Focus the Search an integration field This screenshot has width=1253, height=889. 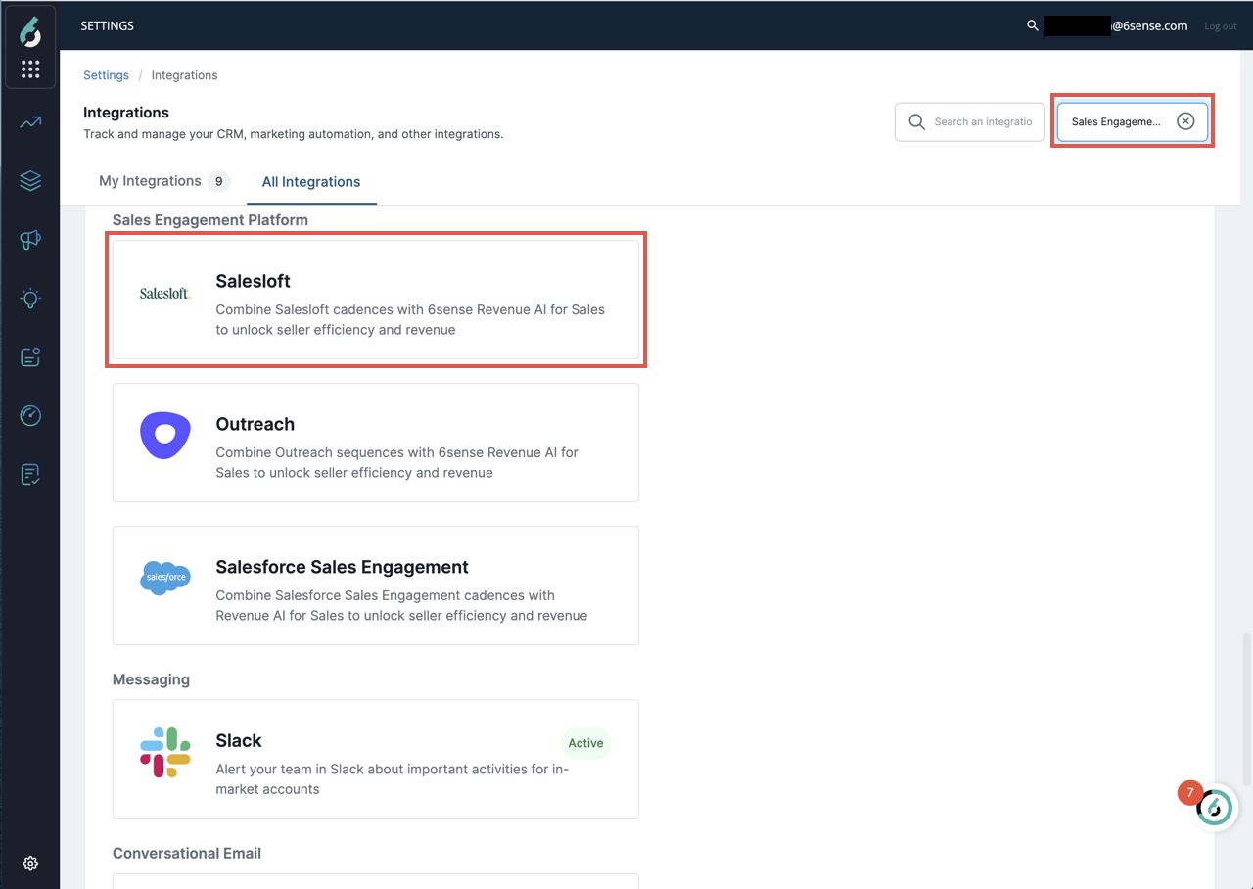[970, 122]
